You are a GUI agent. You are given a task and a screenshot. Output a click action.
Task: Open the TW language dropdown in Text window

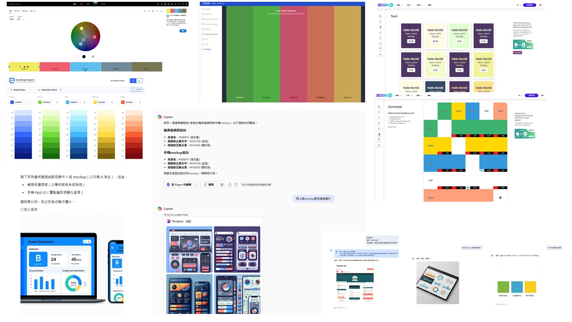(519, 5)
